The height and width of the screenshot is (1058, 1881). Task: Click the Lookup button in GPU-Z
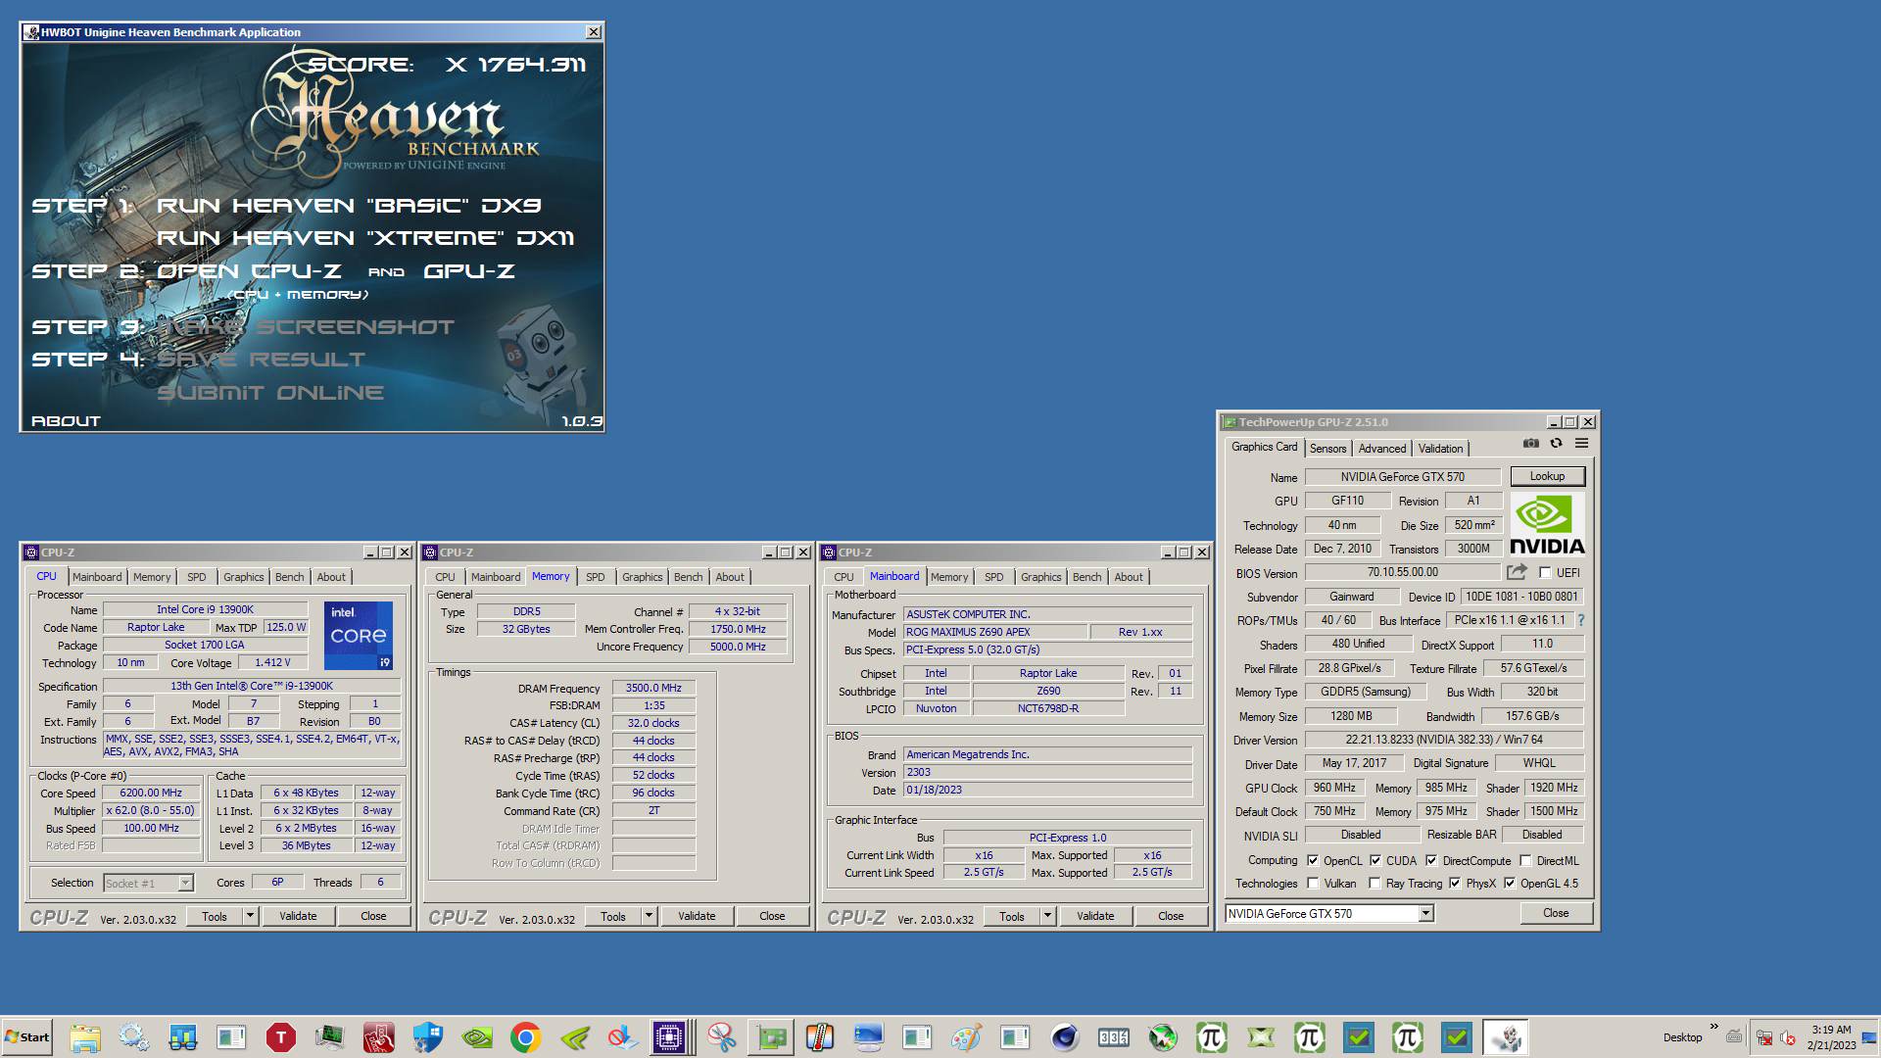pyautogui.click(x=1547, y=476)
